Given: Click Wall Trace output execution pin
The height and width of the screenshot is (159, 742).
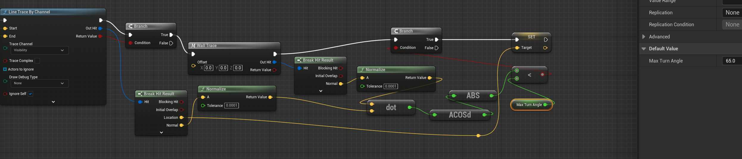Looking at the screenshot, I should click(275, 54).
